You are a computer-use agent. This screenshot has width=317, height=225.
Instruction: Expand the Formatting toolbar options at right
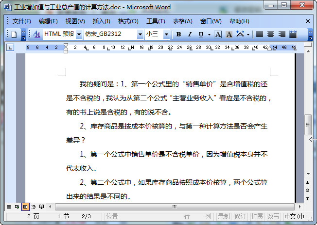pos(310,35)
